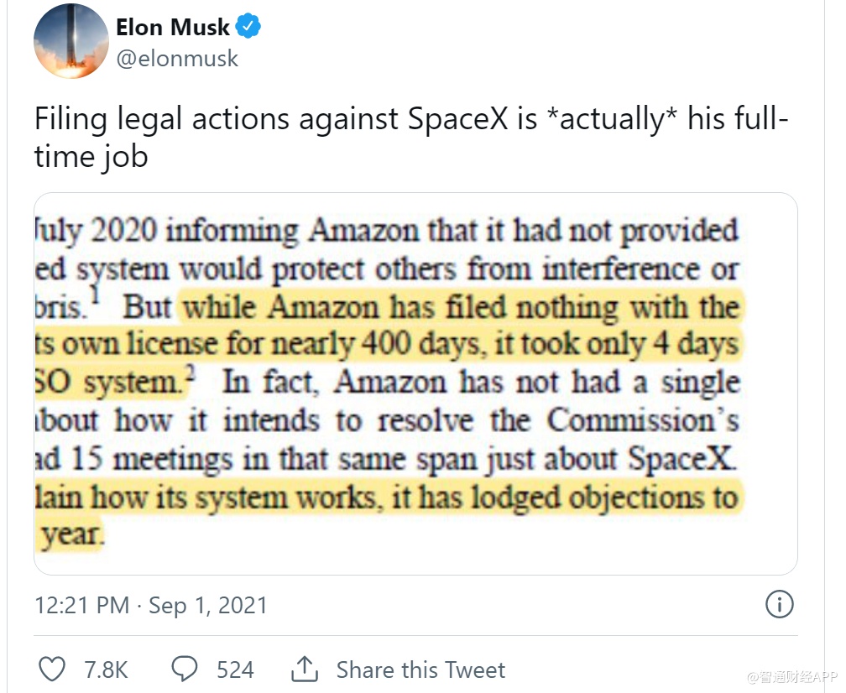Open the info circle icon

point(781,604)
